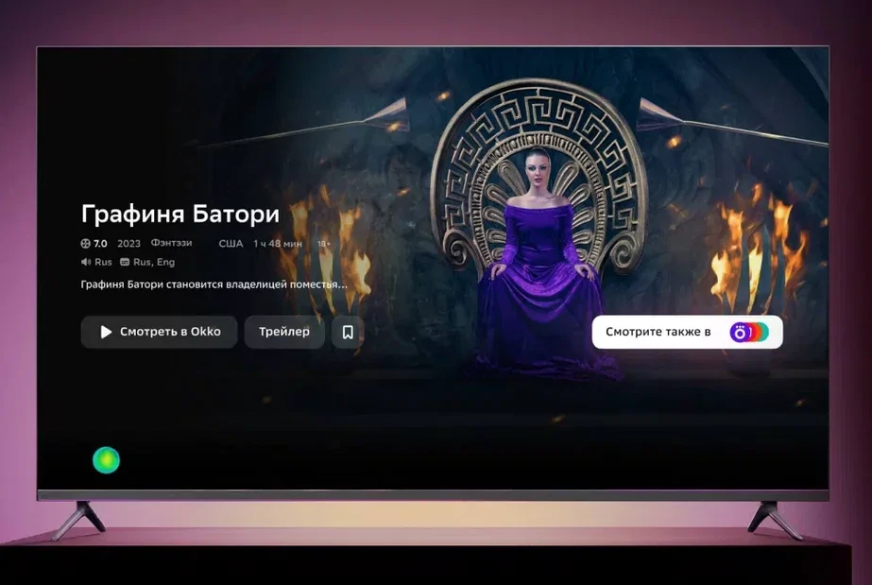Click the 18+ age rating label
This screenshot has width=872, height=585.
click(x=324, y=244)
